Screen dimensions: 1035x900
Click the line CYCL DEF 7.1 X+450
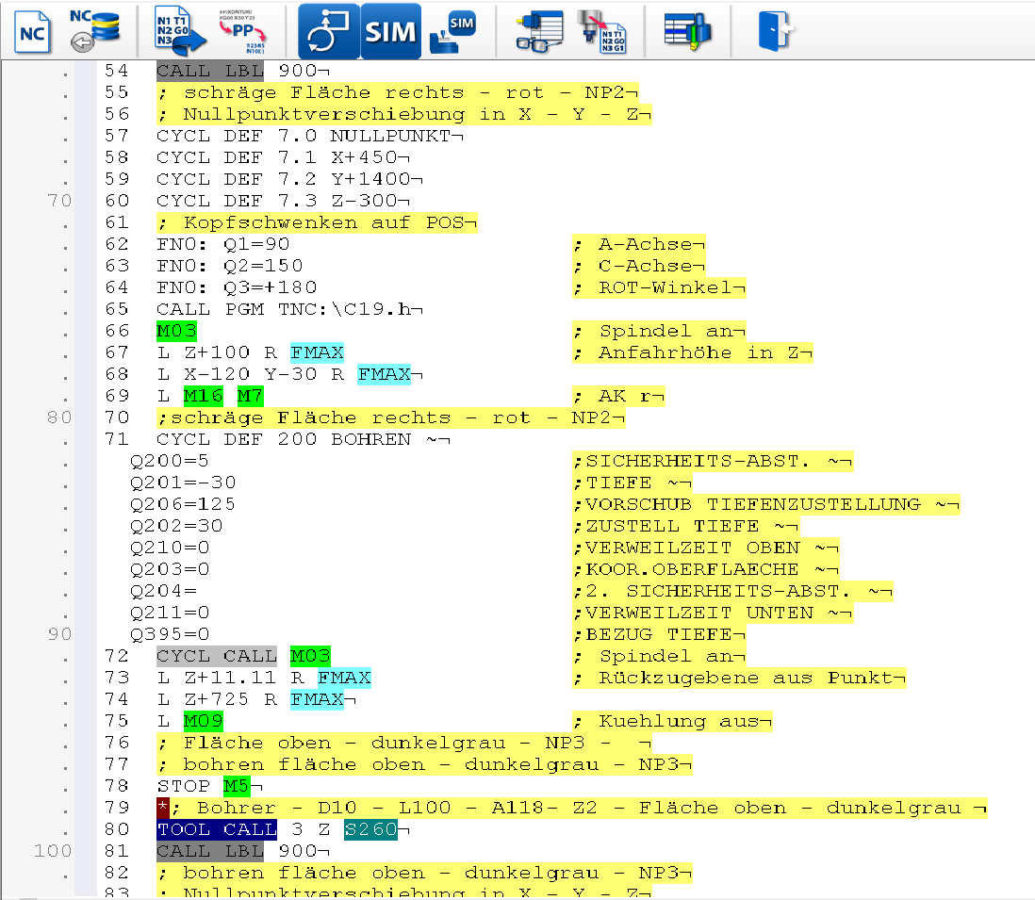pos(283,157)
